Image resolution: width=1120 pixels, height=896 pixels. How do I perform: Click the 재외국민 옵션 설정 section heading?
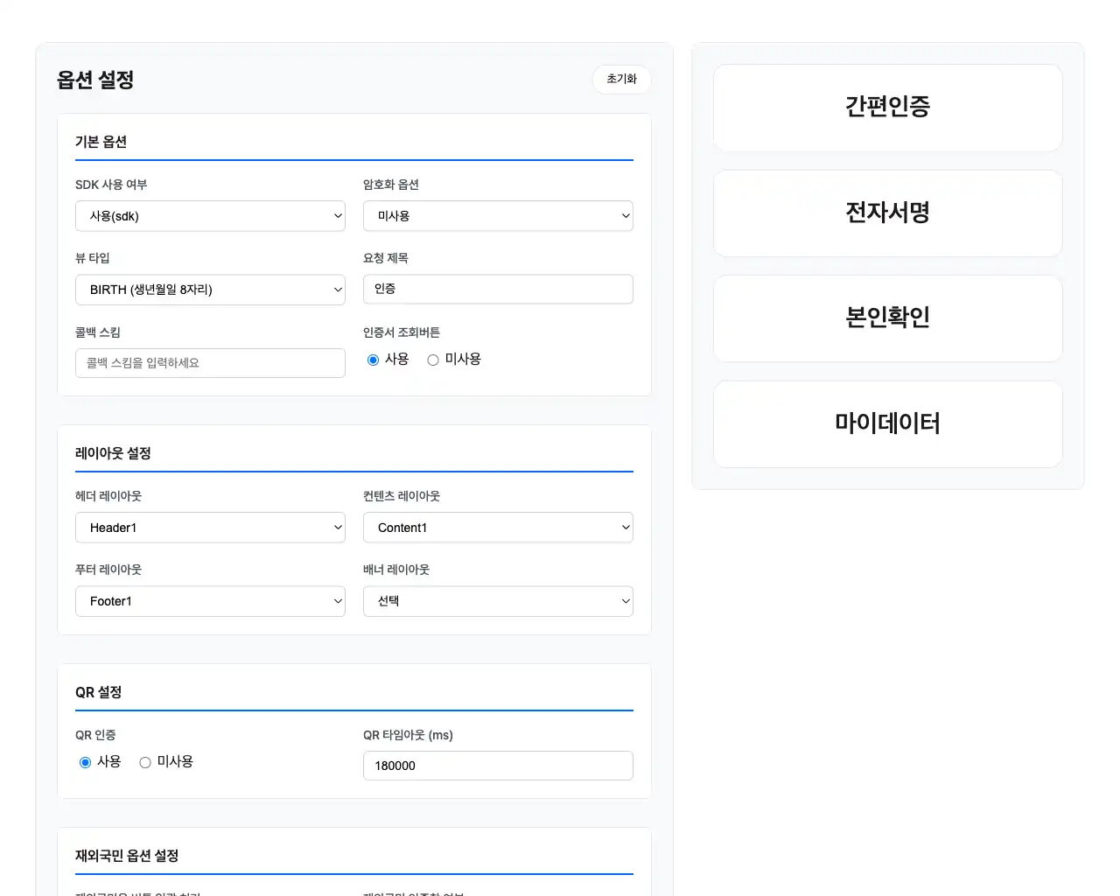(127, 856)
